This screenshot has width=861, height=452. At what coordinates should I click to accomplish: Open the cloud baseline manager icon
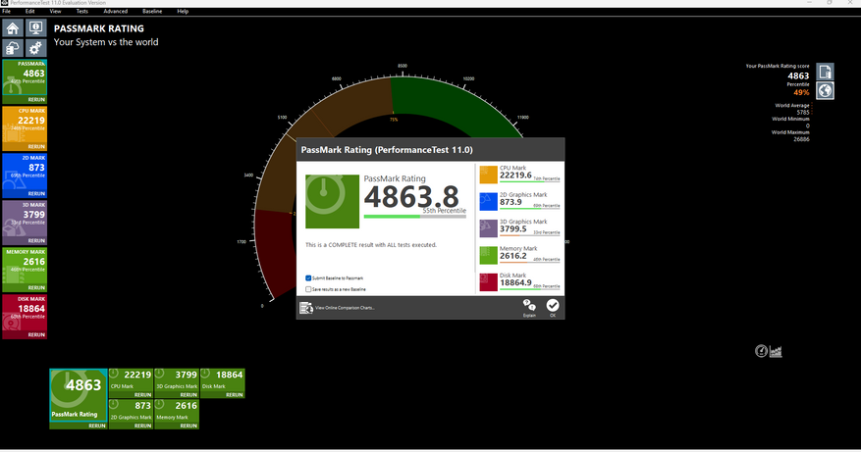point(13,48)
